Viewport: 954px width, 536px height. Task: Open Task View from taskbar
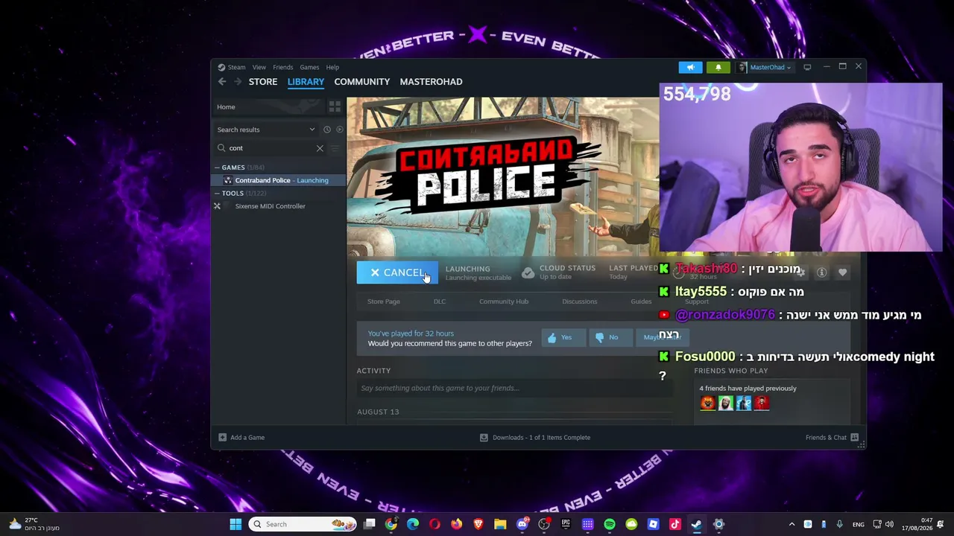pos(370,524)
